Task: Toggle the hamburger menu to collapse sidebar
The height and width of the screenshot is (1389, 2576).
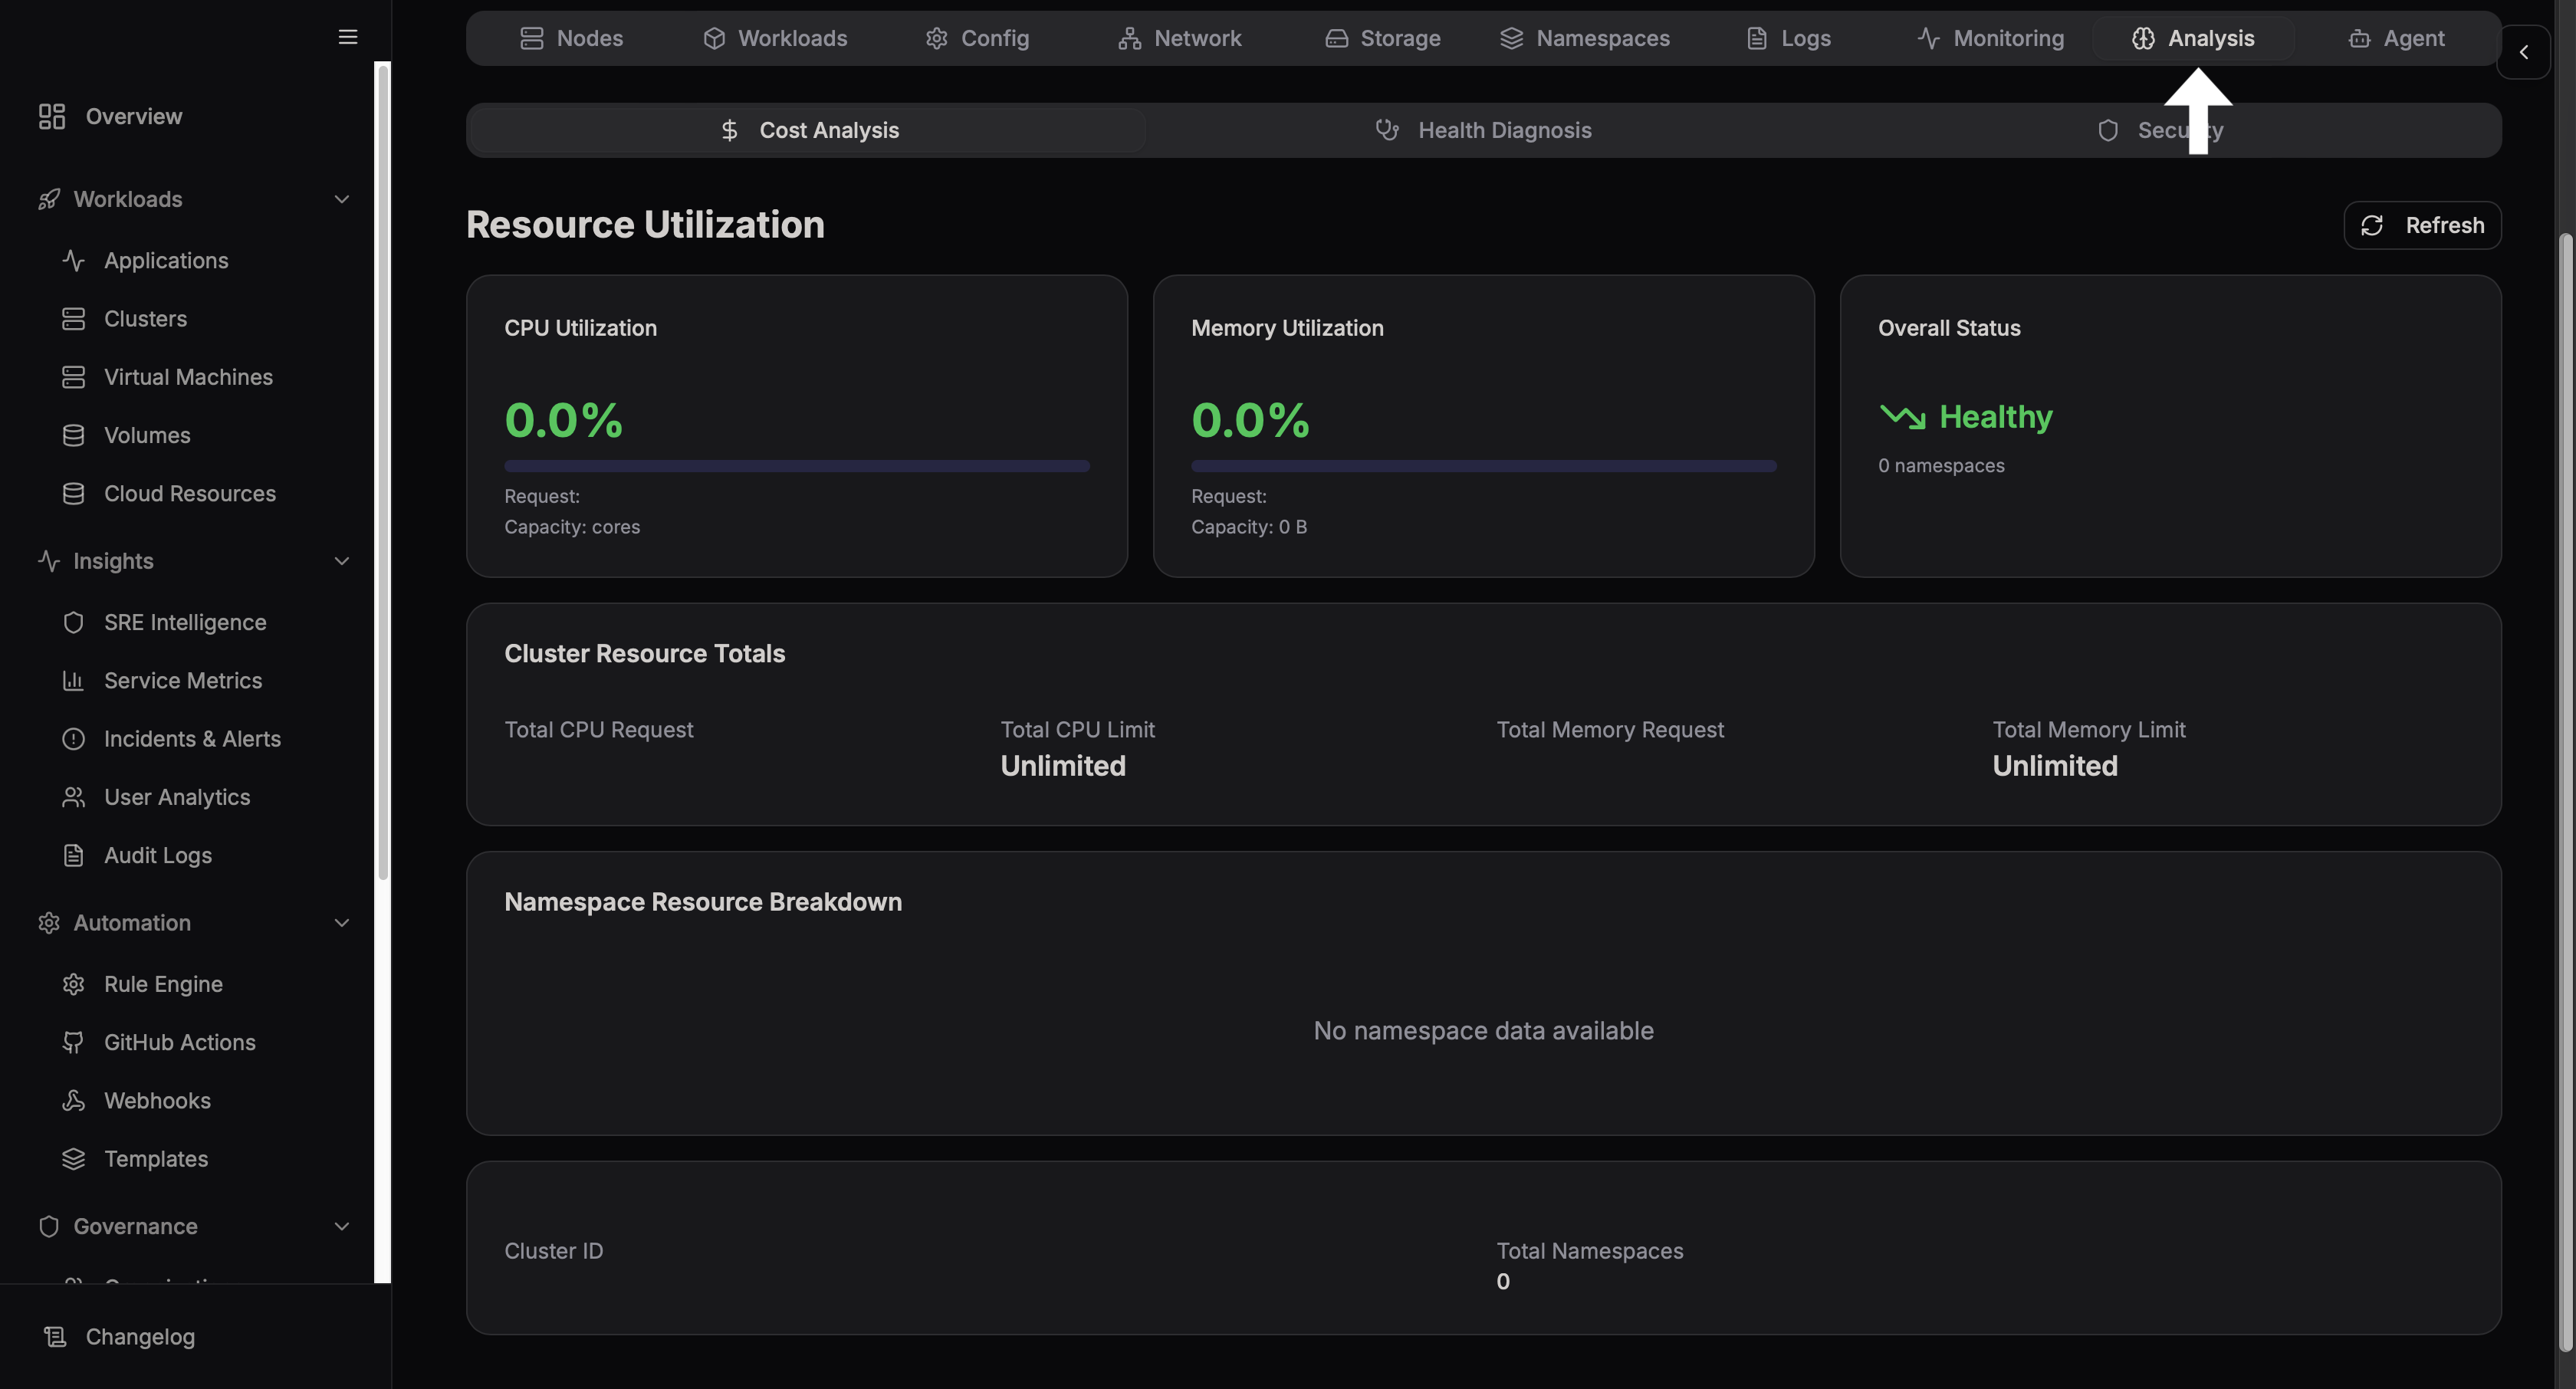Action: pyautogui.click(x=347, y=36)
